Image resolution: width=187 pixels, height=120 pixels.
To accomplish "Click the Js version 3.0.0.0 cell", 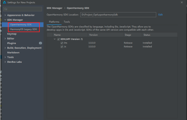I will coord(92,46).
